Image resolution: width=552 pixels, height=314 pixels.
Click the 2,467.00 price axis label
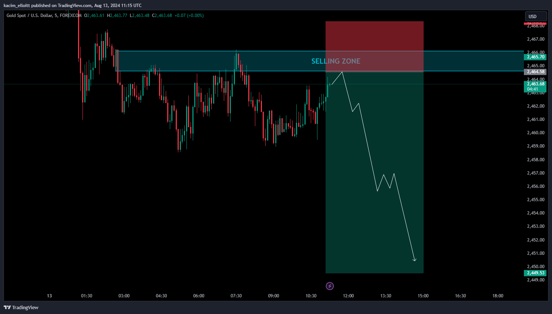tap(536, 39)
